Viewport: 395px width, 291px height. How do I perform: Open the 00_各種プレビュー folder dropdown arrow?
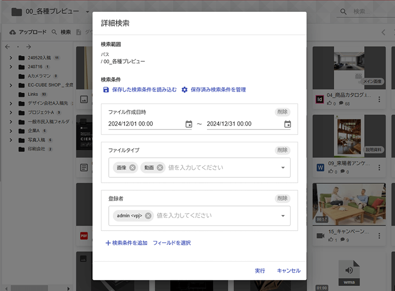coord(87,11)
